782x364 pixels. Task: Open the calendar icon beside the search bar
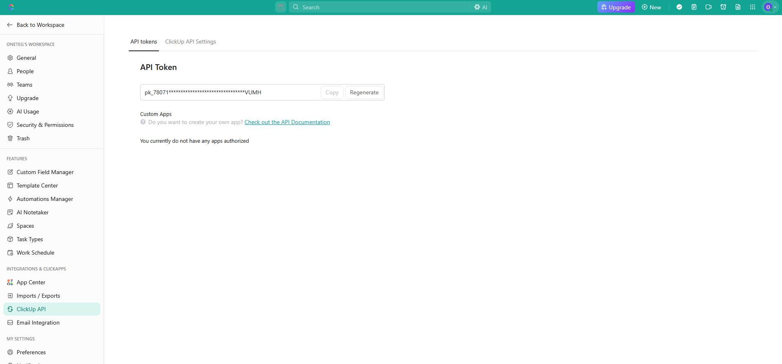(x=281, y=7)
